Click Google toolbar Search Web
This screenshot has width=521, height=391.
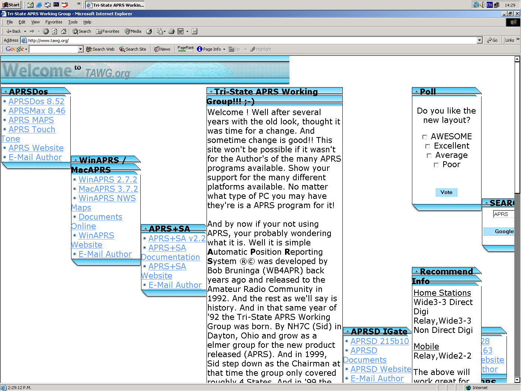pyautogui.click(x=100, y=49)
